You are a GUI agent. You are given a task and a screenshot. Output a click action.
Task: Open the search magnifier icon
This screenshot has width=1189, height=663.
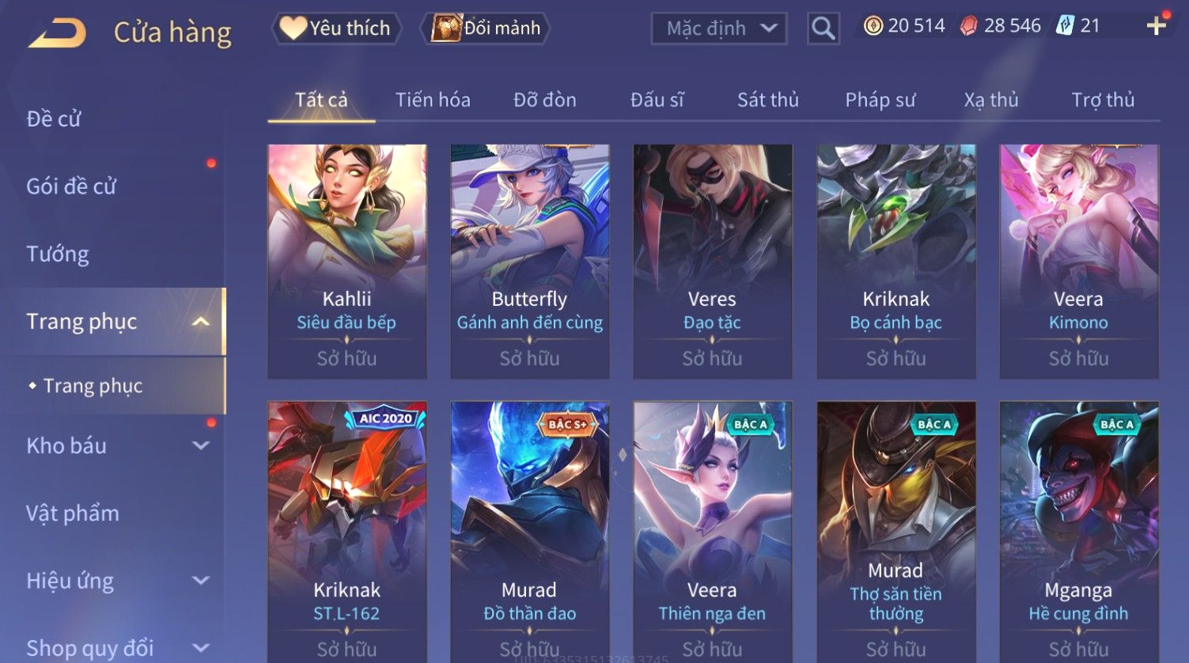coord(823,29)
